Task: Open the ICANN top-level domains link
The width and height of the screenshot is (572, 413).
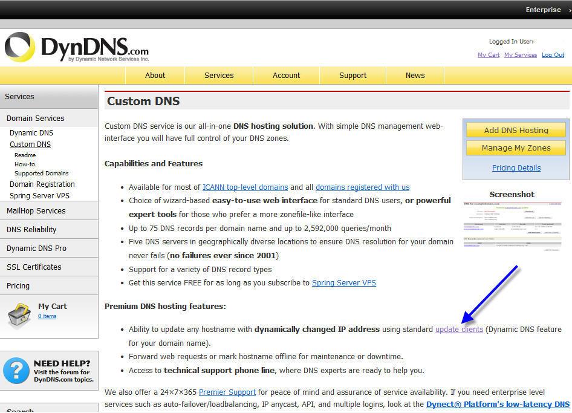Action: 245,187
